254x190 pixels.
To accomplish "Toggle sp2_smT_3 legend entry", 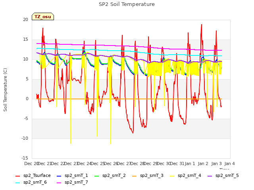I will point(148,175).
